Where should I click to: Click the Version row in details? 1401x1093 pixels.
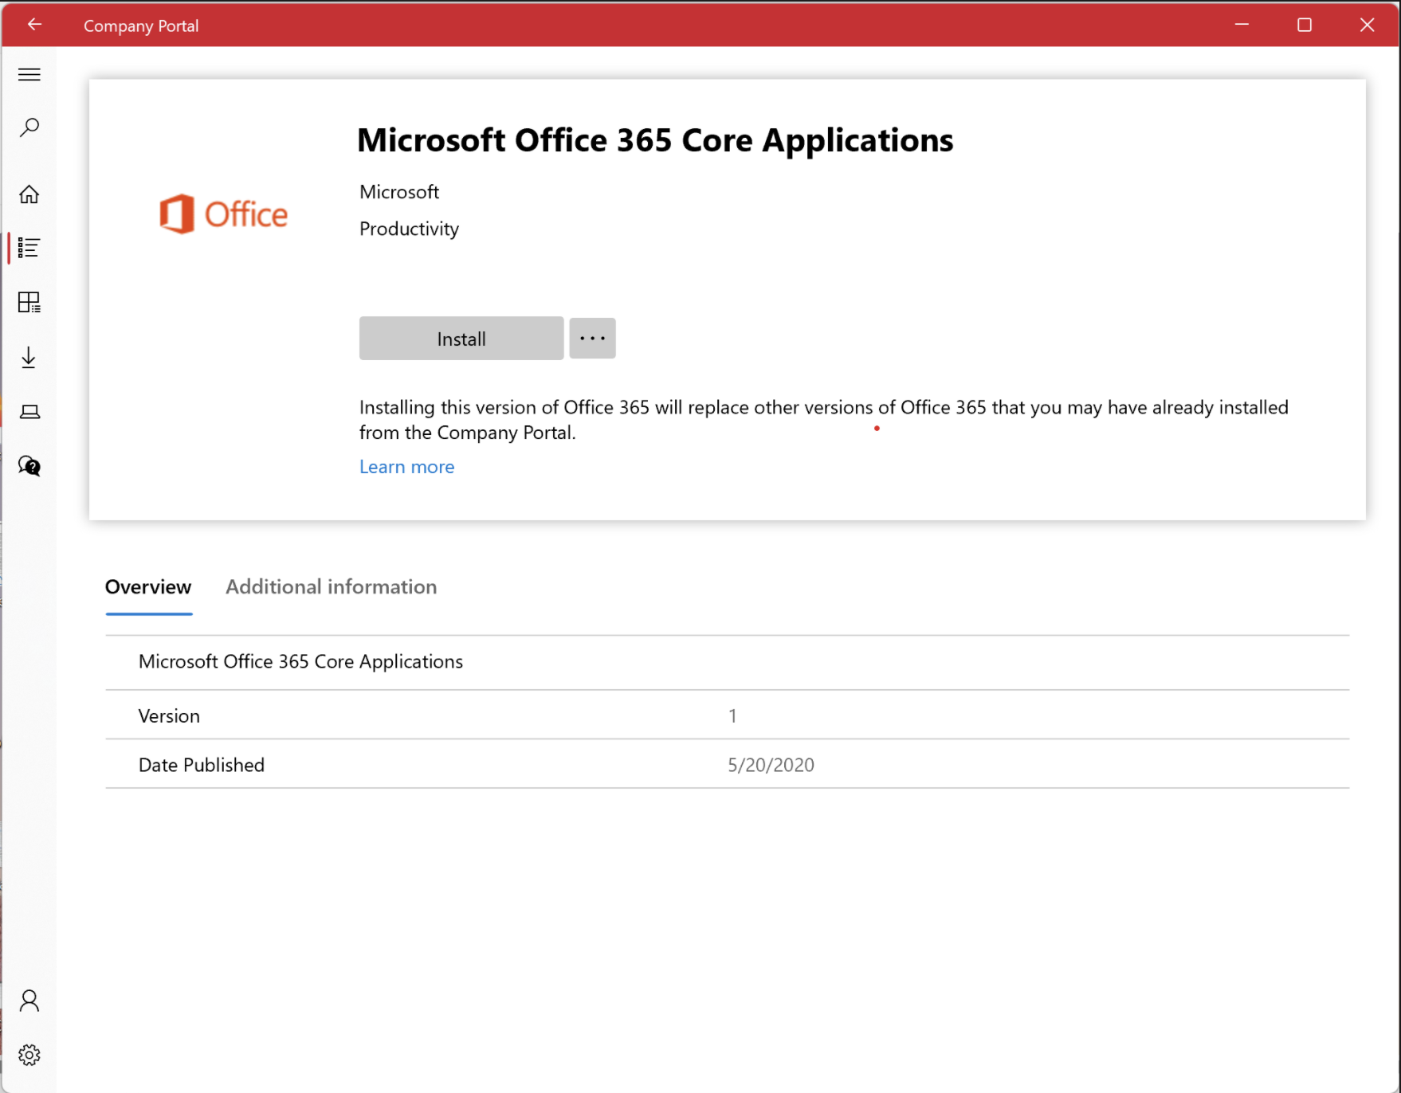click(727, 715)
